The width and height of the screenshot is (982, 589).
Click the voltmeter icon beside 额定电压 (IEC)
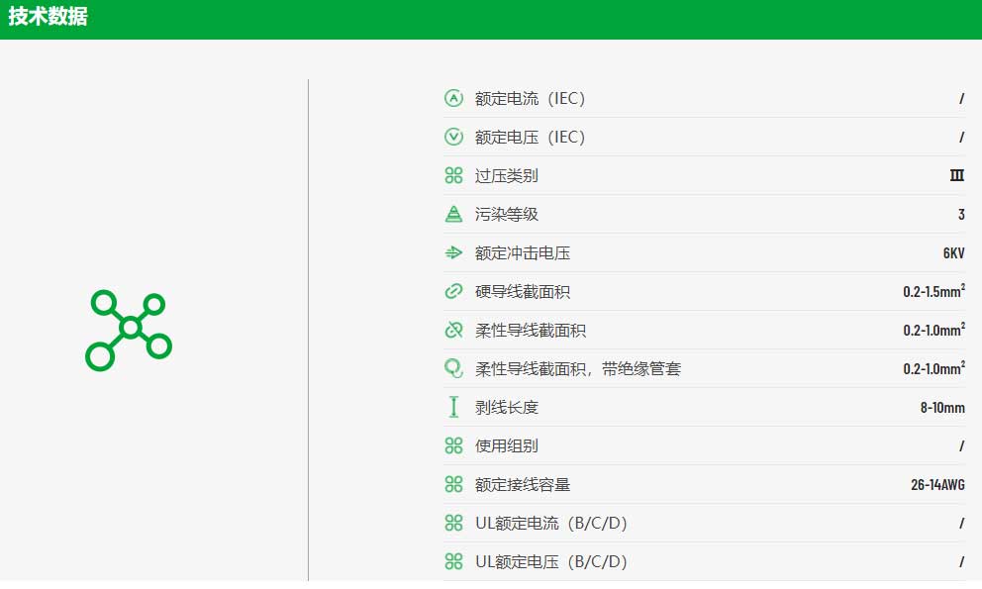click(x=453, y=137)
